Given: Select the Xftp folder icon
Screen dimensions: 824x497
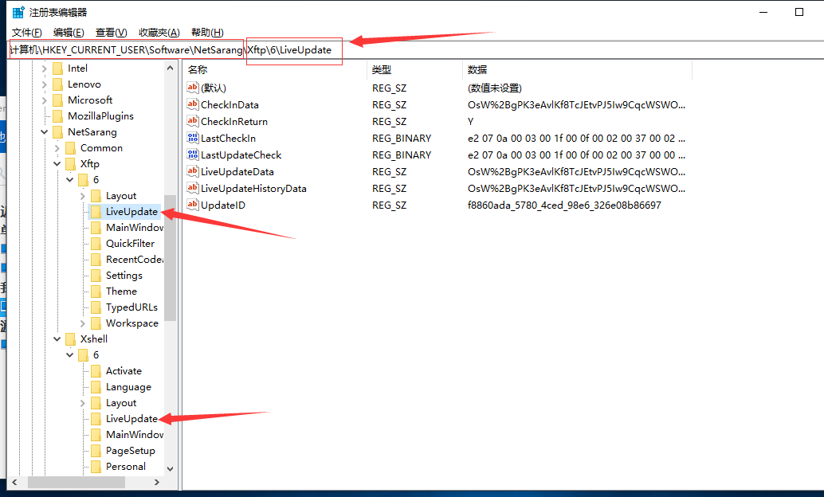Looking at the screenshot, I should pyautogui.click(x=70, y=164).
